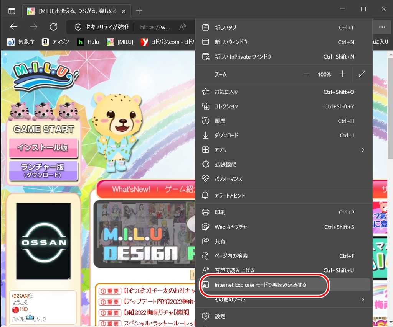
Task: Click the zoom in plus button
Action: 342,74
